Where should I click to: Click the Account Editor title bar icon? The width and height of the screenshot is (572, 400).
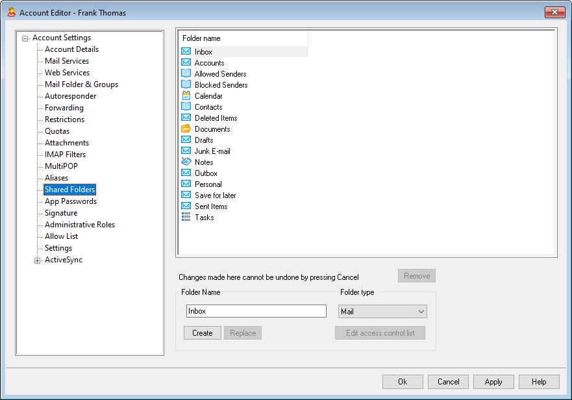[11, 12]
